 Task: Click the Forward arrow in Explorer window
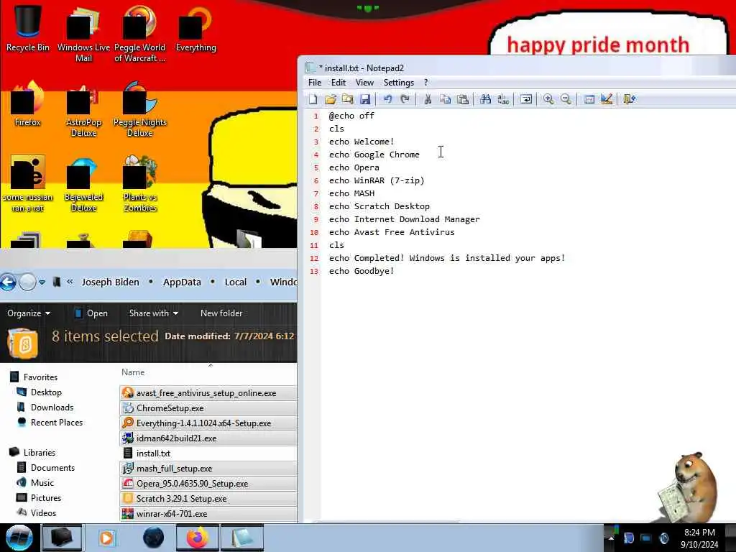pos(27,282)
